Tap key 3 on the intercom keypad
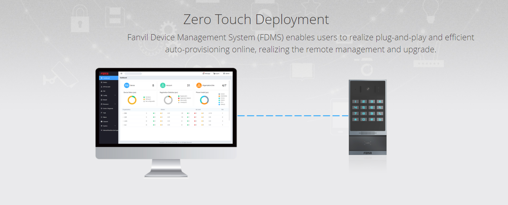This screenshot has height=205, width=508. (x=372, y=102)
